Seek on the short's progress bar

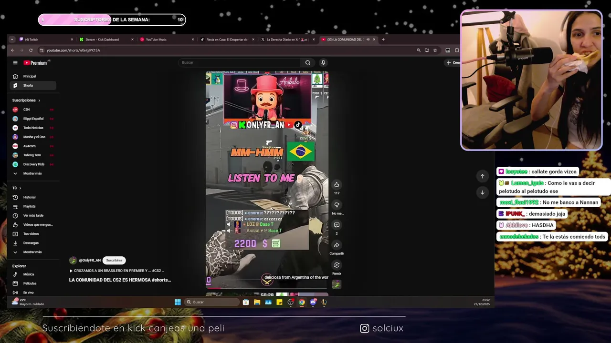pos(267,288)
